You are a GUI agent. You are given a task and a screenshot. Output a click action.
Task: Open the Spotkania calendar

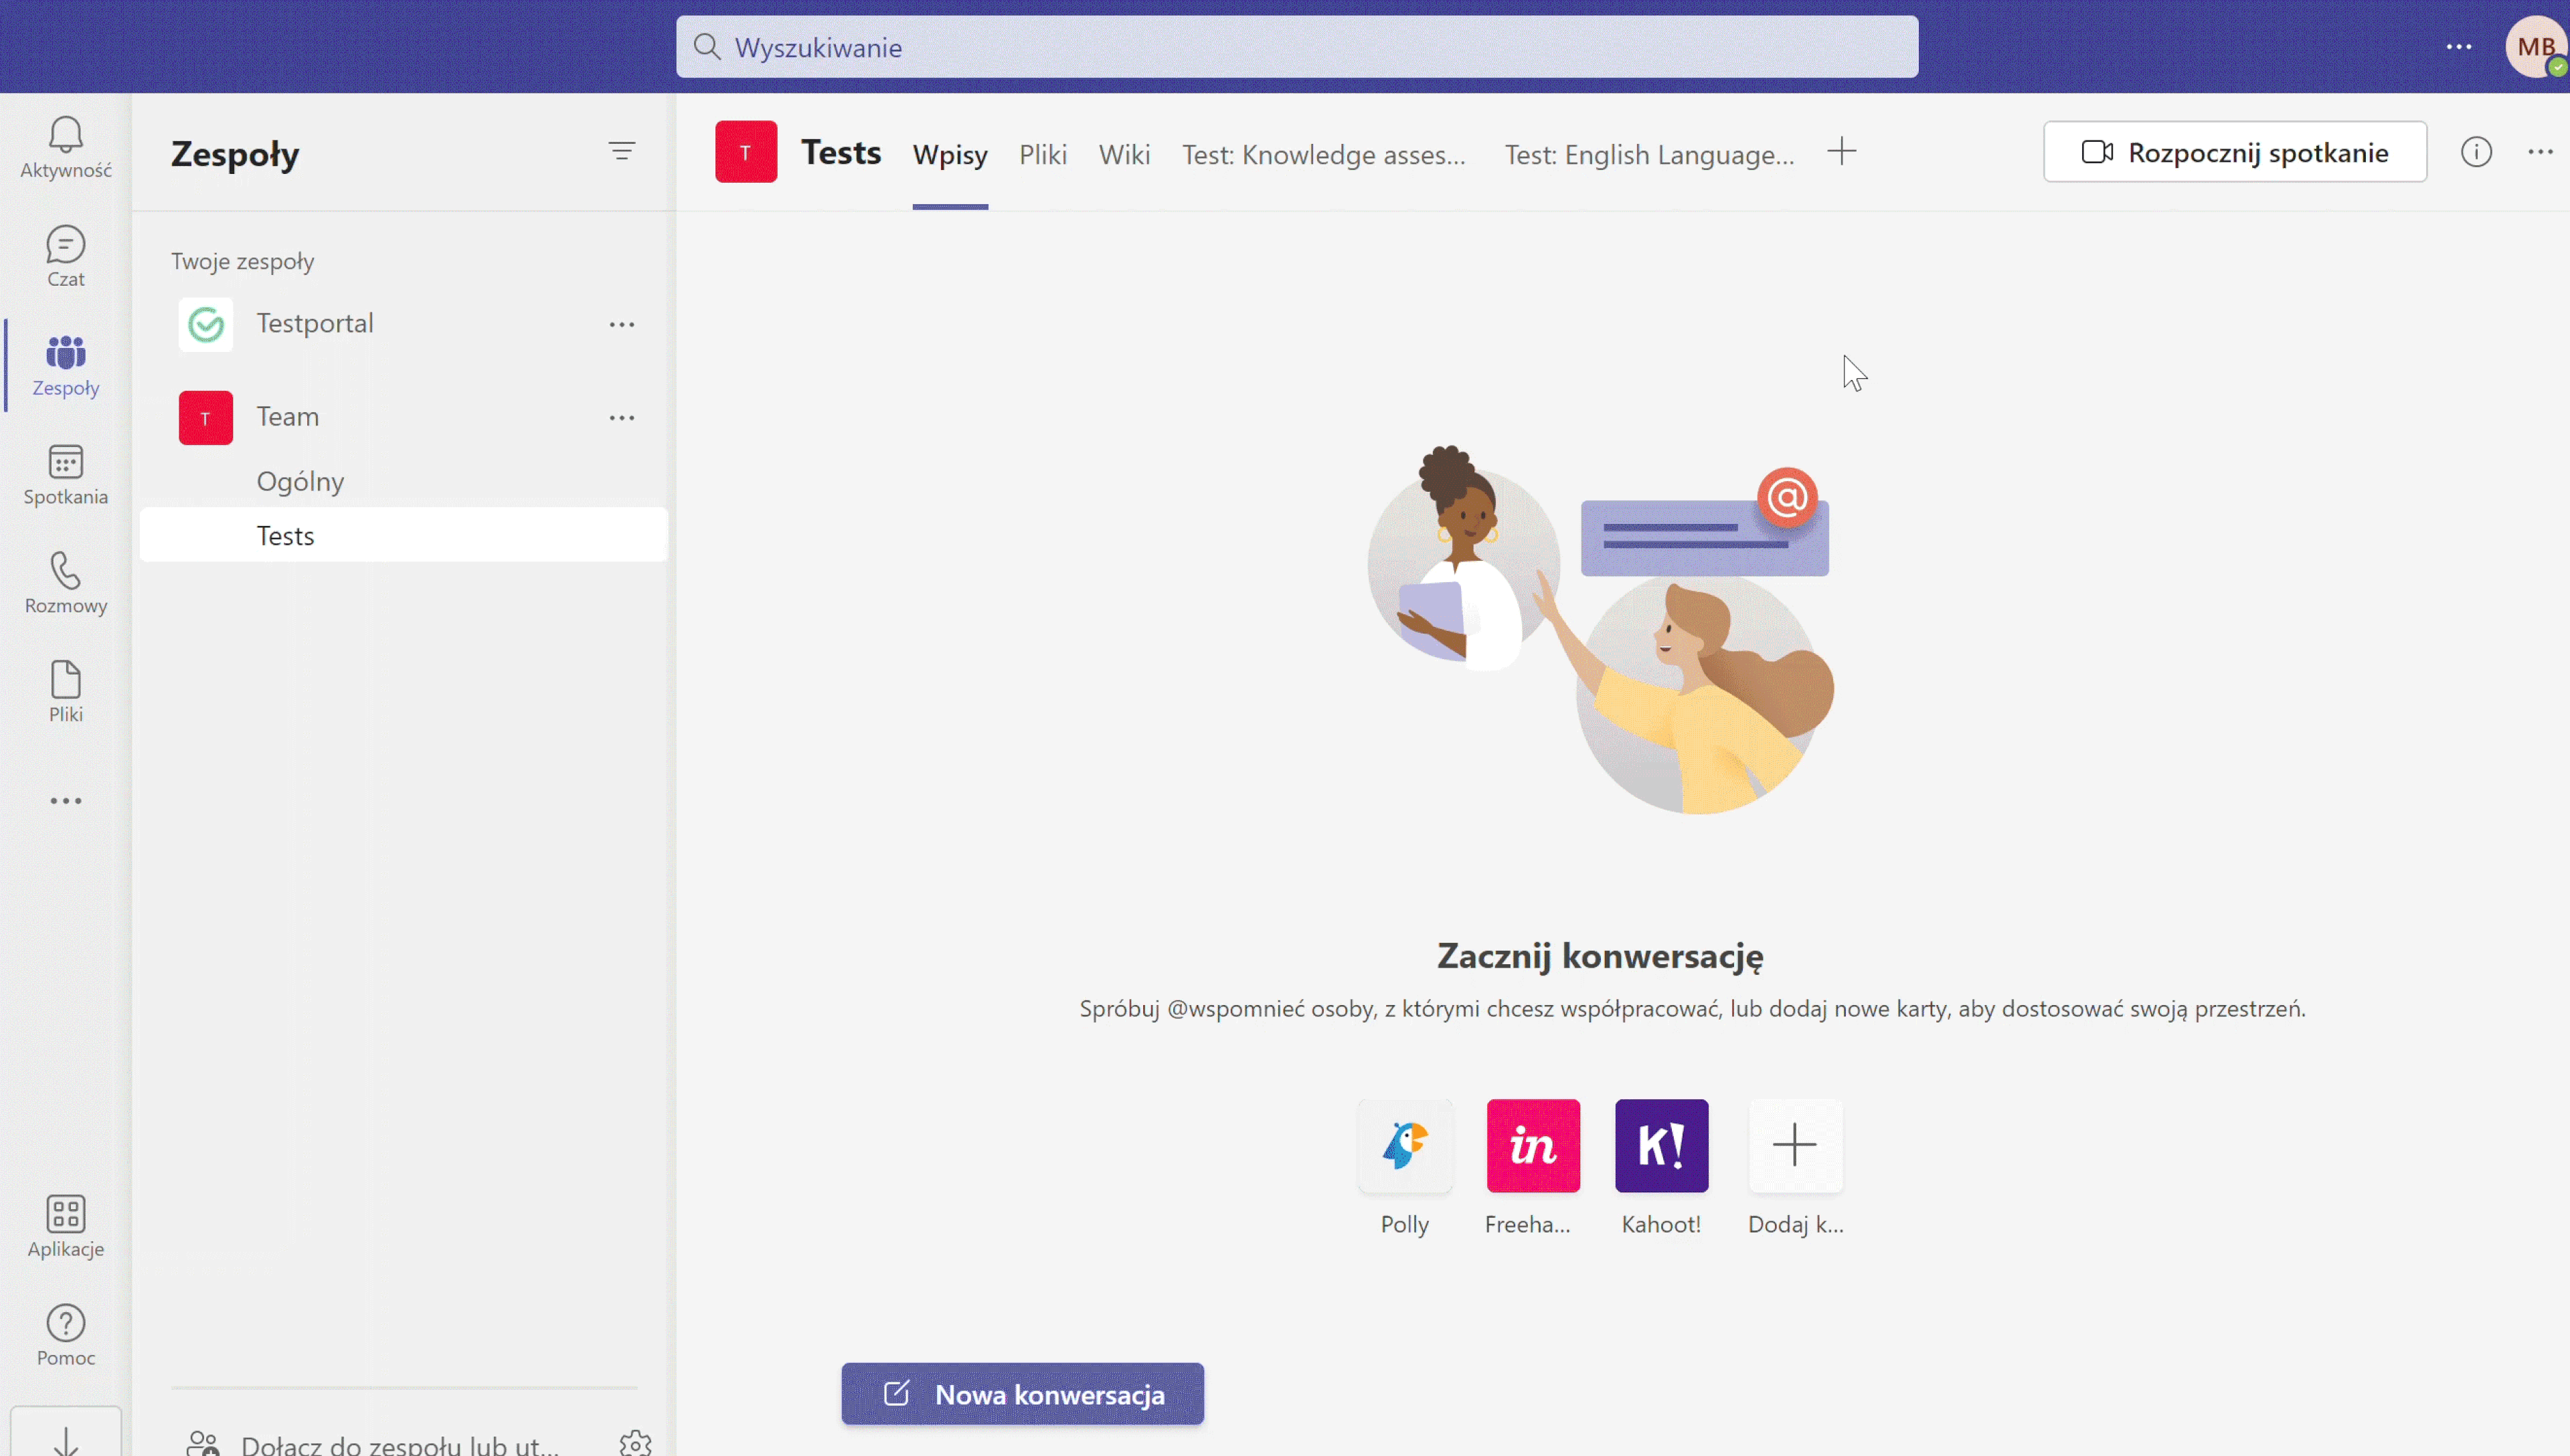point(66,474)
